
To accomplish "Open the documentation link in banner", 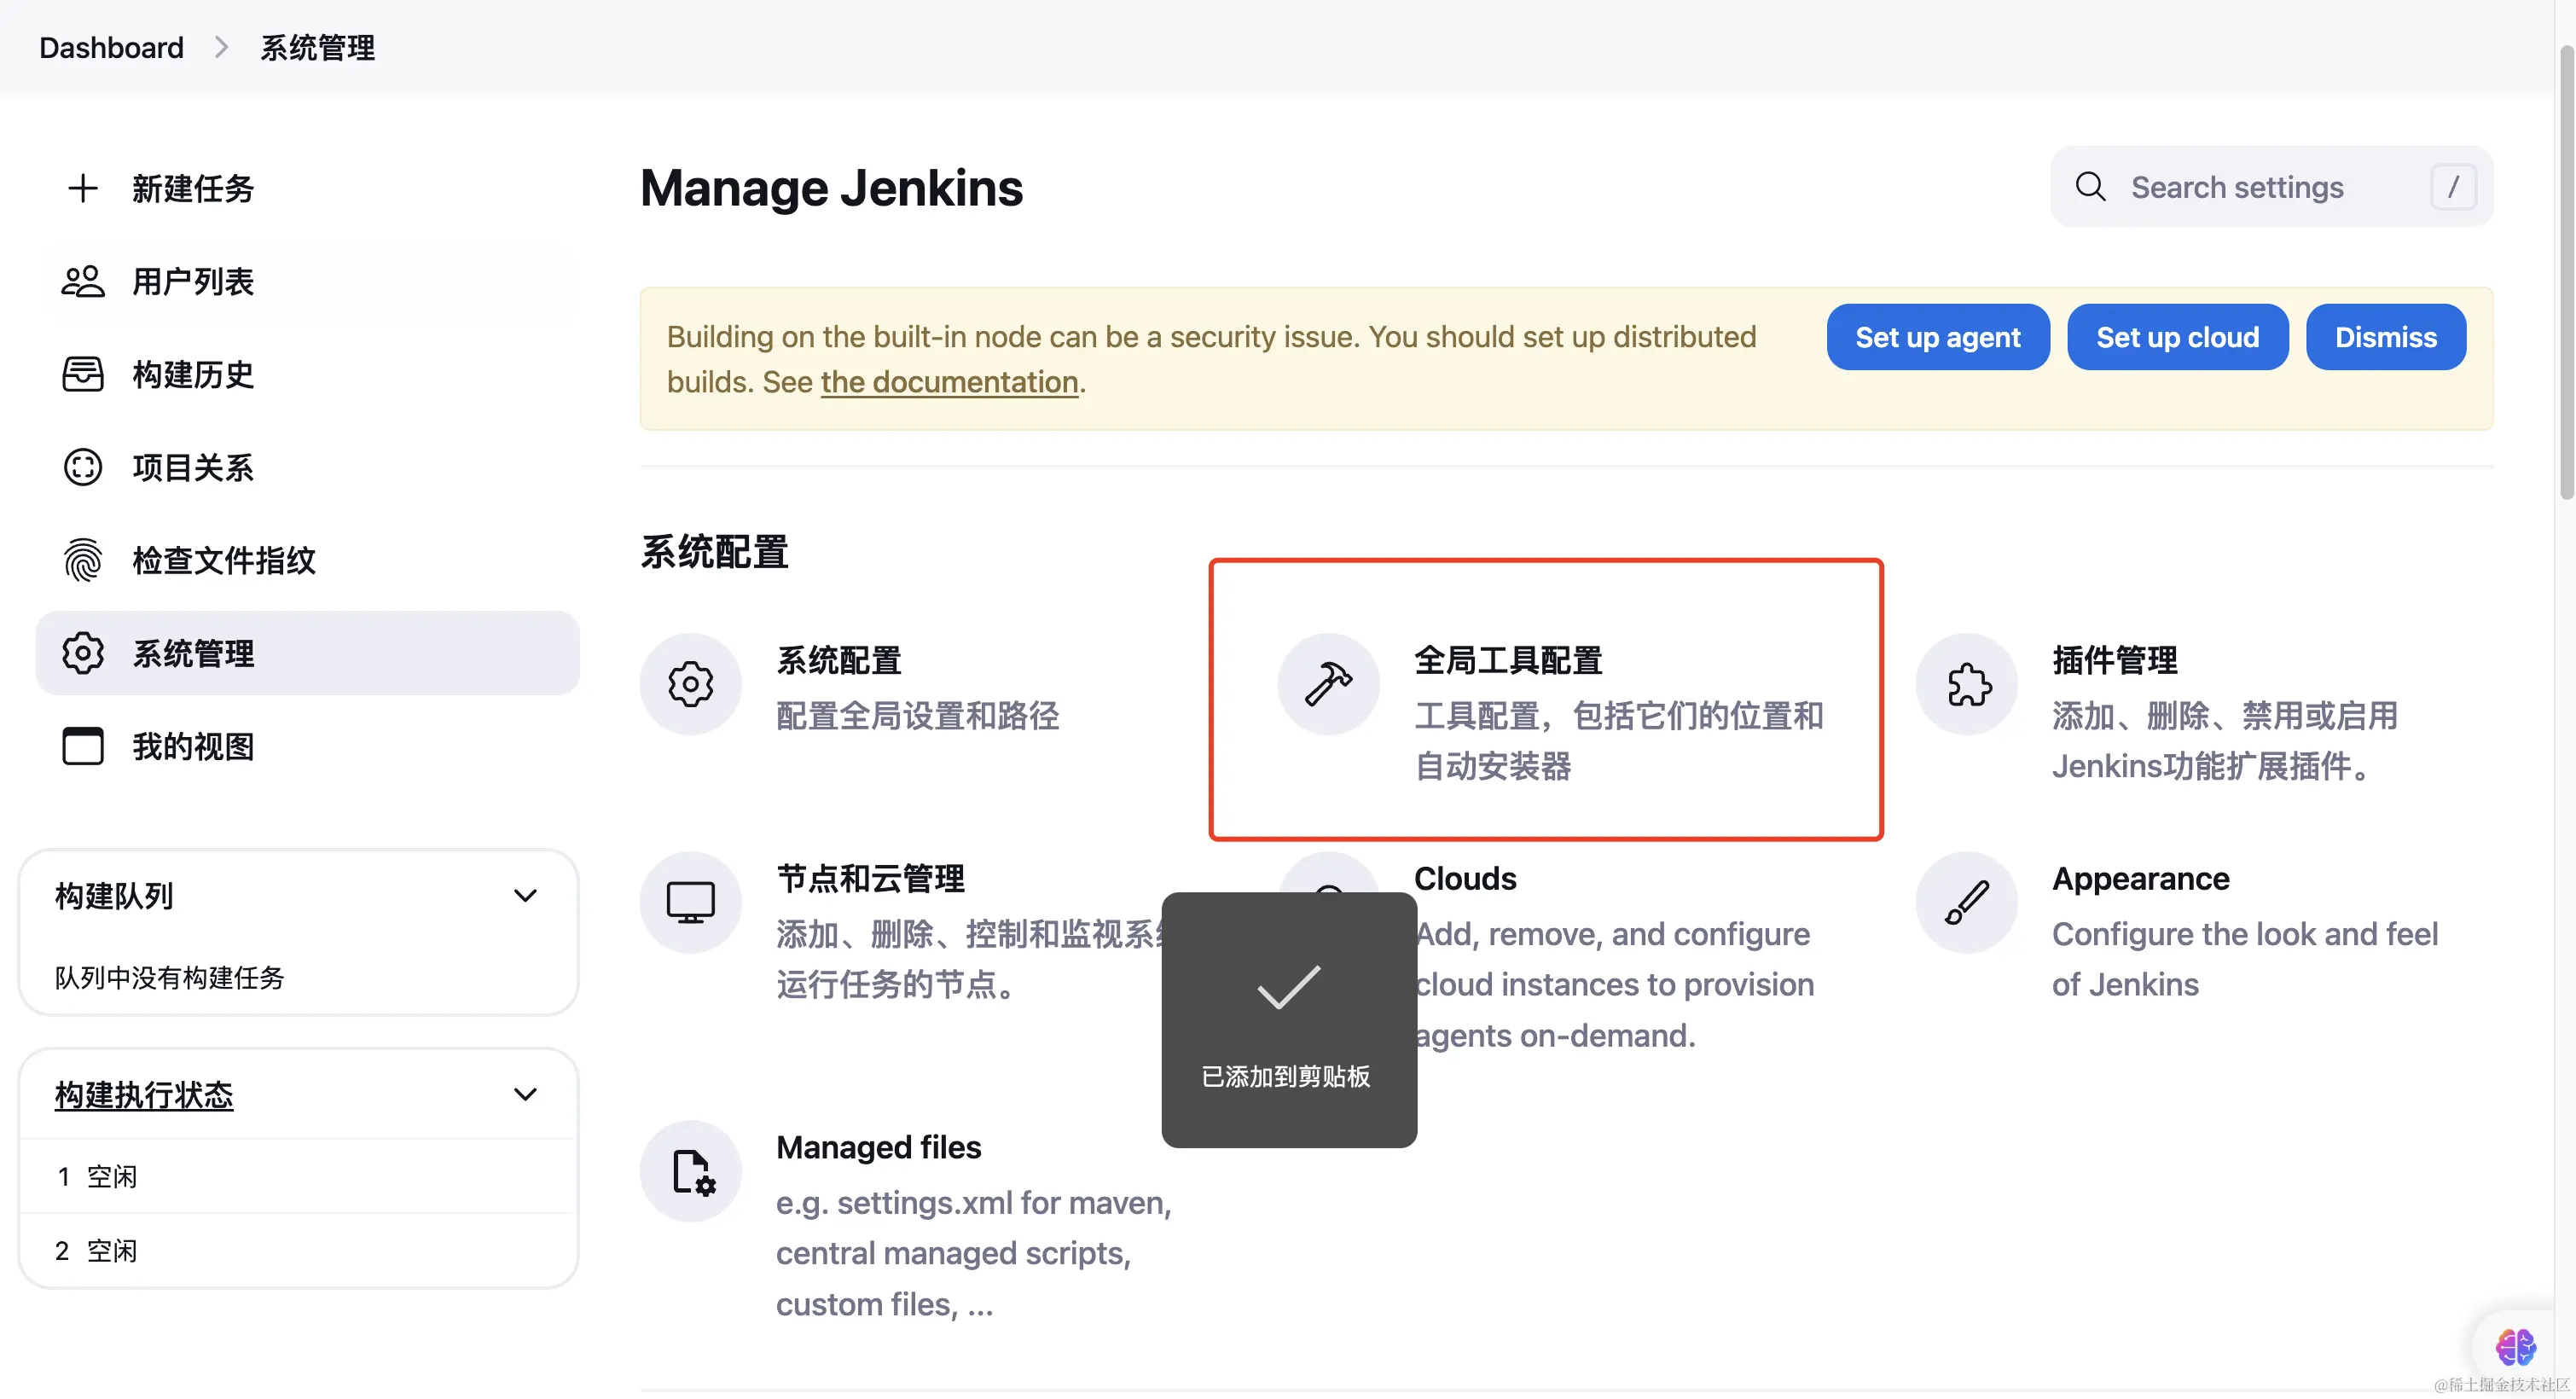I will (x=949, y=382).
